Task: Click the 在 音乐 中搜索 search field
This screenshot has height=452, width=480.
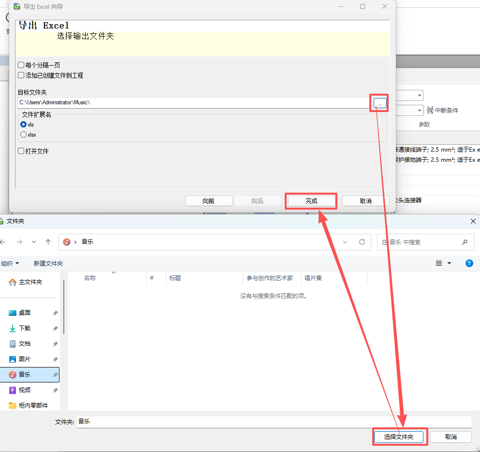Action: coord(421,242)
